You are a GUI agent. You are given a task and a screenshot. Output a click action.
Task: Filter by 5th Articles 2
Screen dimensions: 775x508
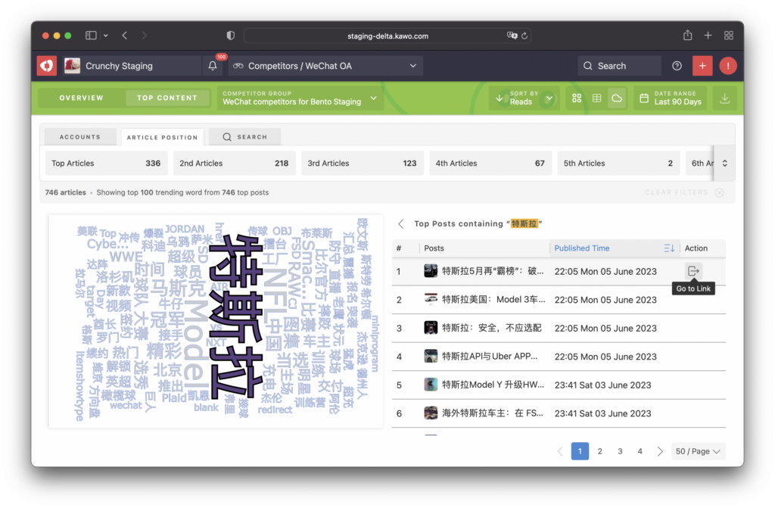click(618, 164)
